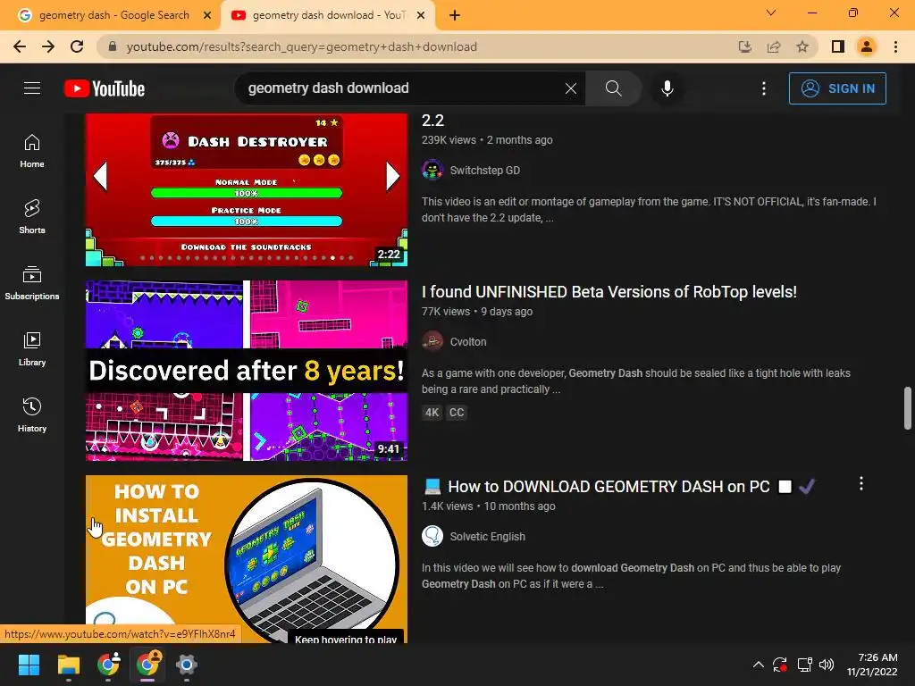Open a new browser tab
The image size is (915, 686).
(x=455, y=15)
